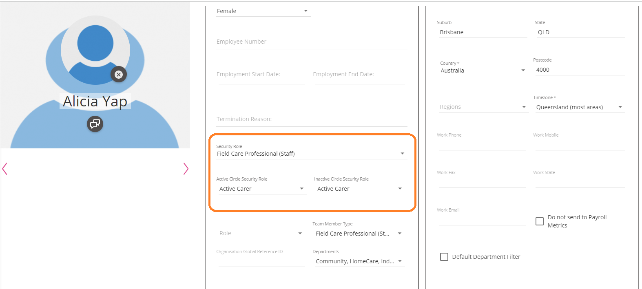The height and width of the screenshot is (289, 642).
Task: Expand the Active Circle Security Role dropdown
Action: [x=262, y=189]
